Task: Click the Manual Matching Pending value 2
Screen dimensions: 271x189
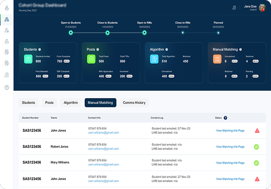Action: tap(247, 76)
